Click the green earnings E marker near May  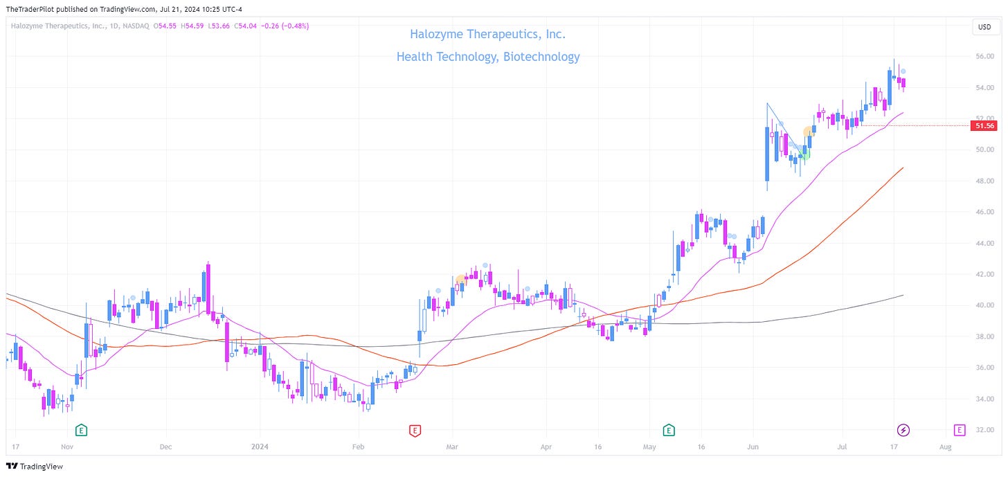pyautogui.click(x=669, y=430)
